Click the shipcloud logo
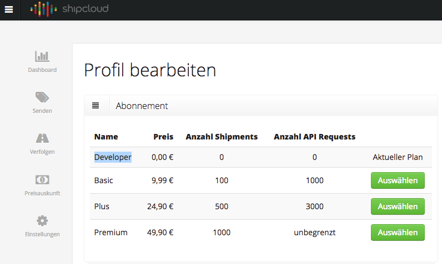Screen dimensions: 442x264 pos(69,9)
